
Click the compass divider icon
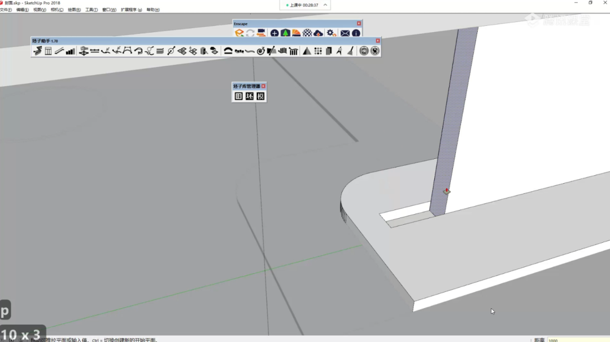[x=339, y=51]
